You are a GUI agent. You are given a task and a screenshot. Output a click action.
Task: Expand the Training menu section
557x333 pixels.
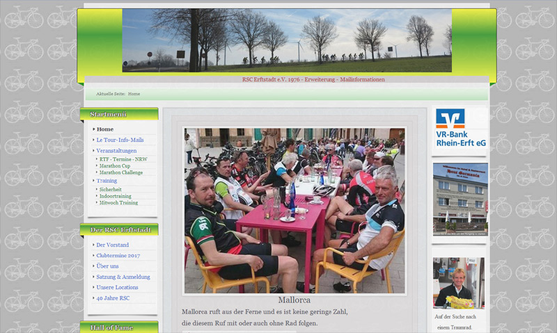[x=107, y=181]
